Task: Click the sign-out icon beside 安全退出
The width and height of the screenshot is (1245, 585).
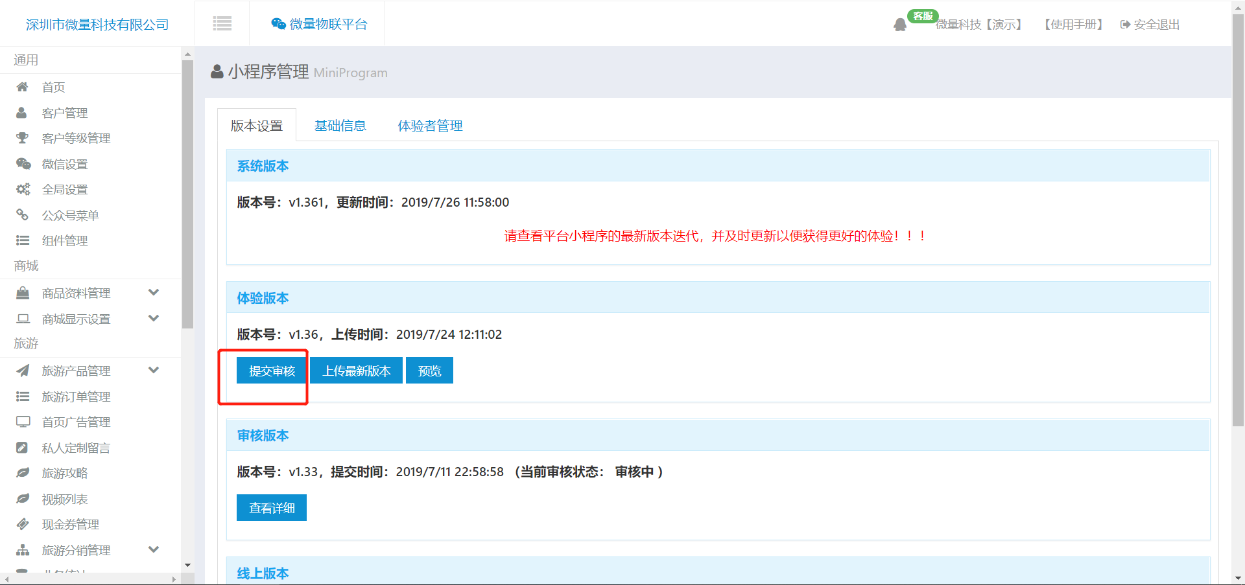Action: [x=1125, y=25]
